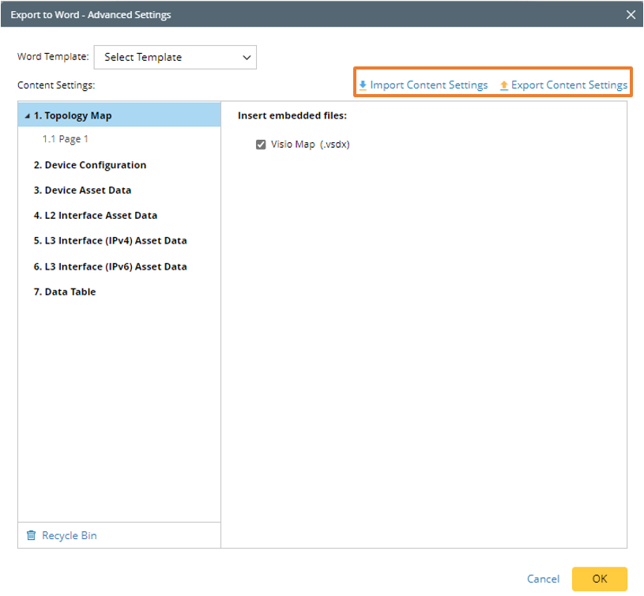
Task: Select L3 Interface (IPv6) Asset Data
Action: 110,267
